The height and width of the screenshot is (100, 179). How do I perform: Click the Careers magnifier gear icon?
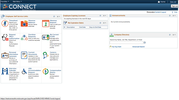tap(46, 55)
